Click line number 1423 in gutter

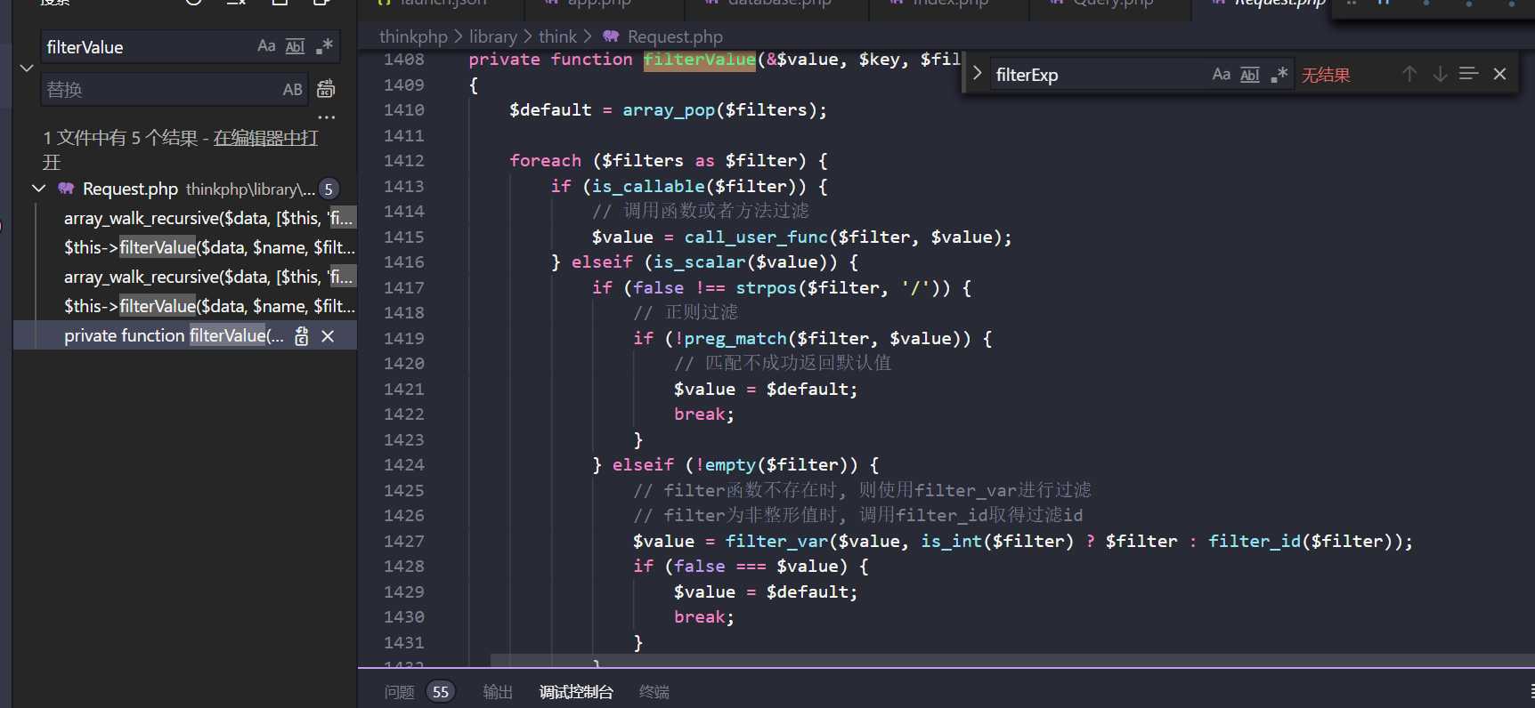point(404,439)
